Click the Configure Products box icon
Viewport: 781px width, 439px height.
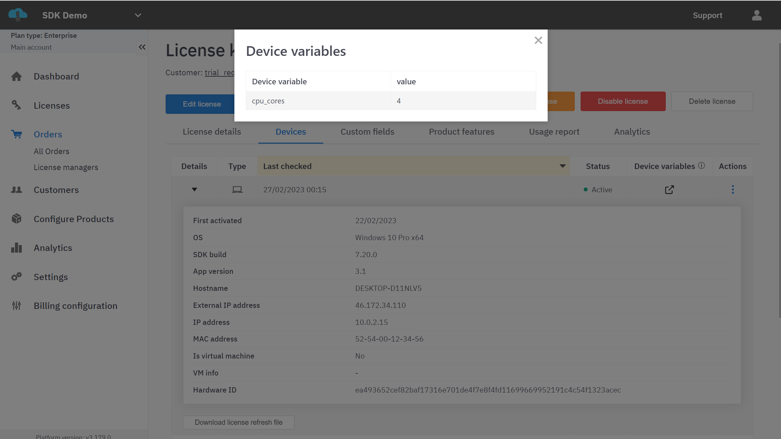pos(16,219)
